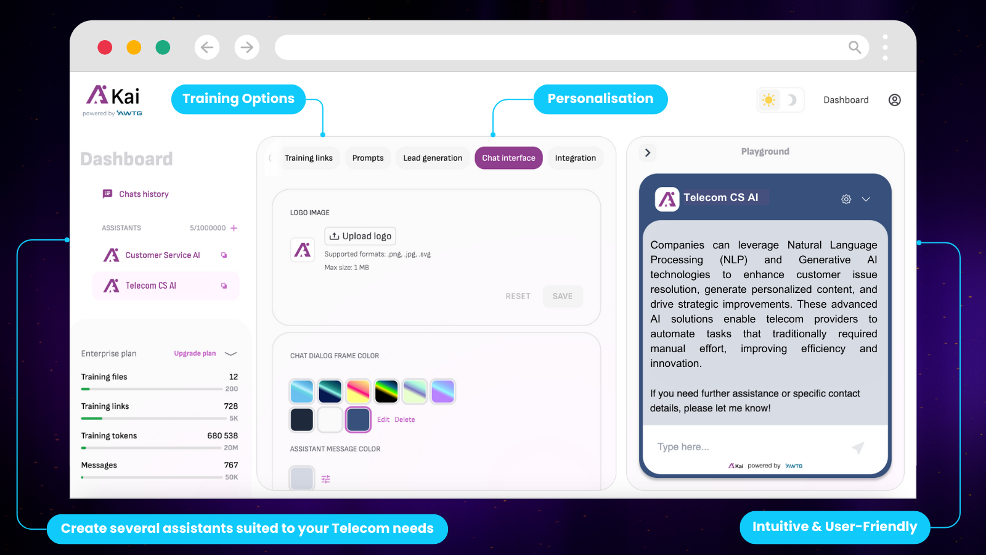Select the dark navy solid frame color
The image size is (986, 555).
pos(302,419)
